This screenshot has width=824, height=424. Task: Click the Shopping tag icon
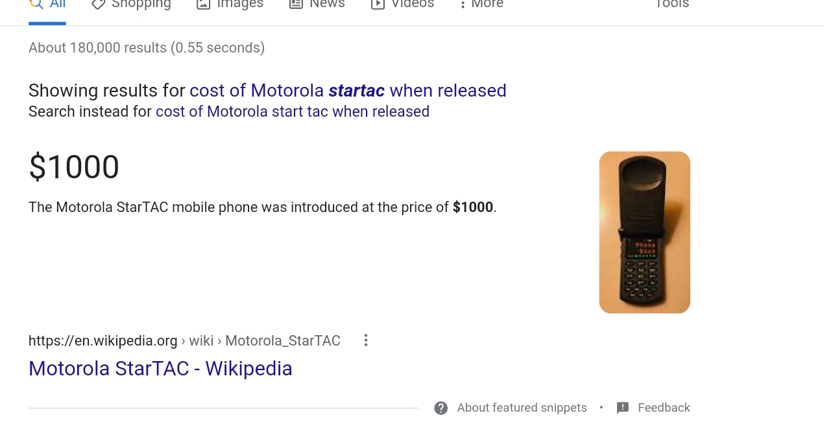click(98, 4)
